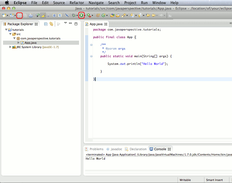This screenshot has height=183, width=232.
Task: Toggle Mark Occurrences highlighter
Action: point(43,15)
